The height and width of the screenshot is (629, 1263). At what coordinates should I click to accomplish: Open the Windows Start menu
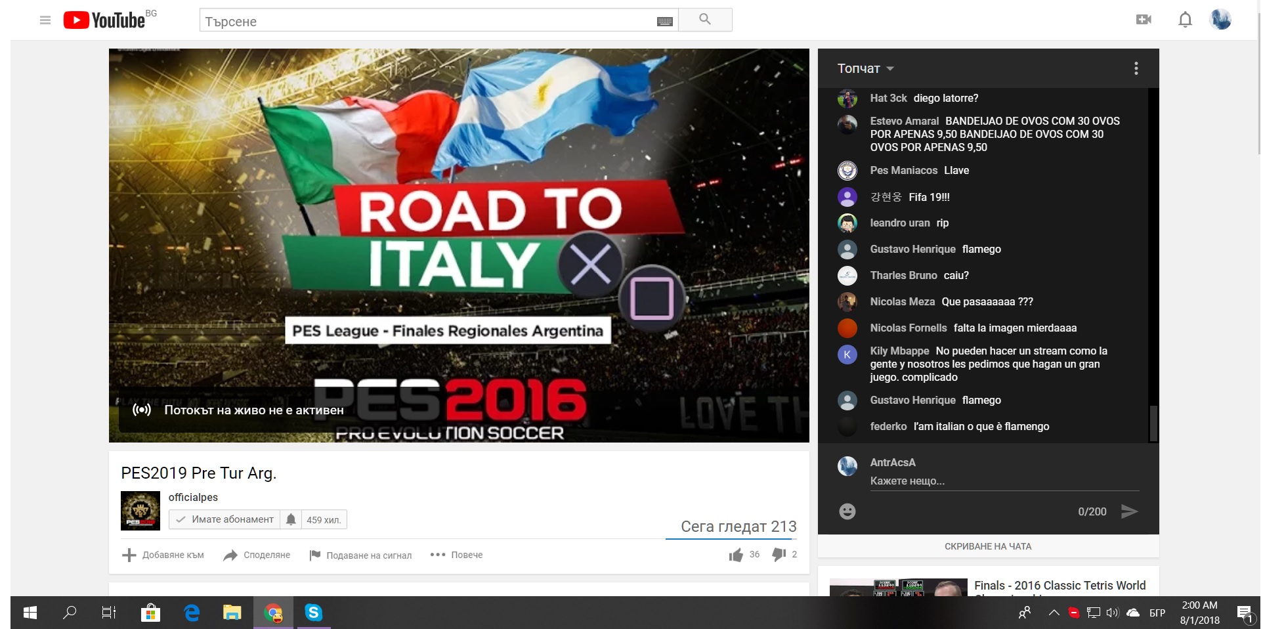(30, 613)
